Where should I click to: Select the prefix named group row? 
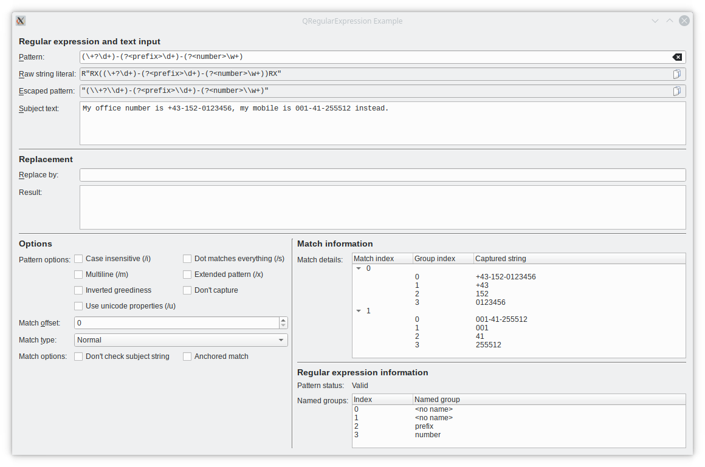(424, 426)
